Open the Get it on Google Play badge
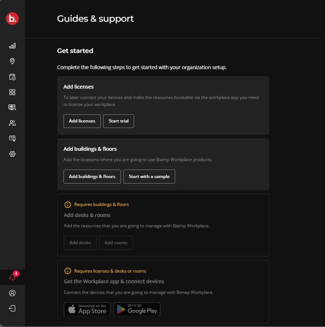The width and height of the screenshot is (325, 327). (x=137, y=309)
